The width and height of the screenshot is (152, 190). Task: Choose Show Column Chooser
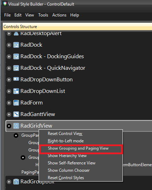(81, 170)
